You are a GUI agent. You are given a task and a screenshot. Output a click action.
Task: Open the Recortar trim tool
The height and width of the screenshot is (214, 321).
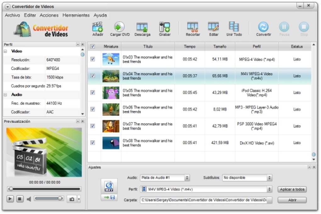pos(193,27)
